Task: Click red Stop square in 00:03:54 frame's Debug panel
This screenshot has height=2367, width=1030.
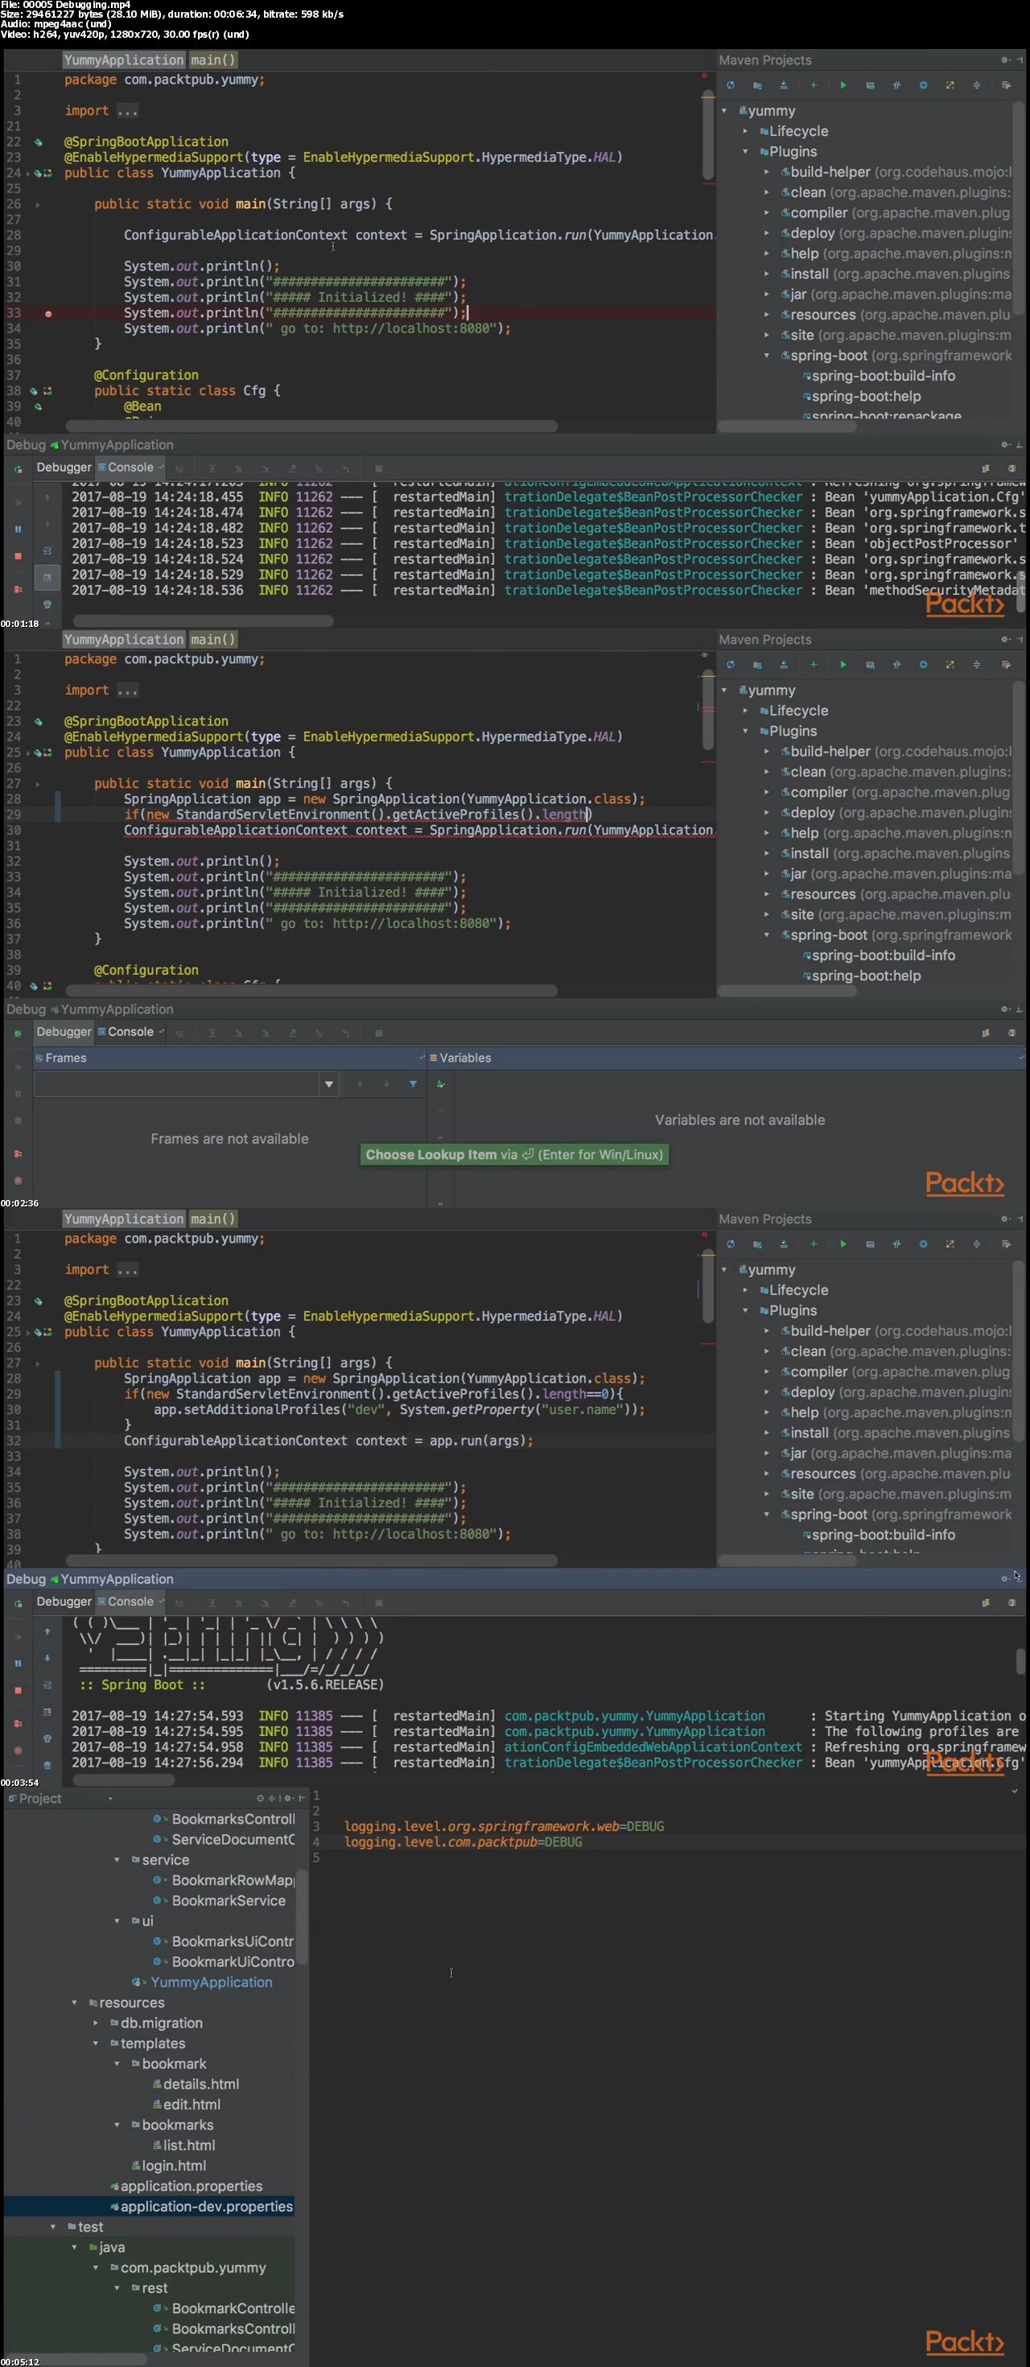Action: coord(18,1691)
